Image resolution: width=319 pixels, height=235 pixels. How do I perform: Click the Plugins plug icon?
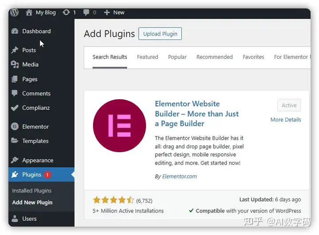point(15,174)
